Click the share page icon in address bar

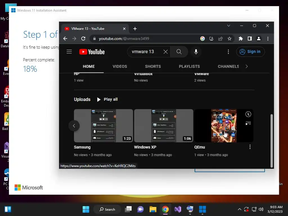point(220,39)
